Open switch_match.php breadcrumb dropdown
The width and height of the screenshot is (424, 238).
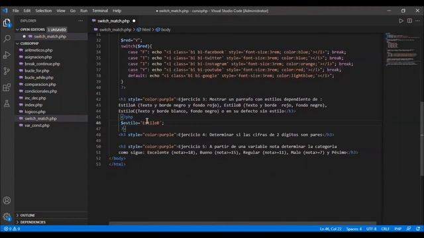coord(113,30)
